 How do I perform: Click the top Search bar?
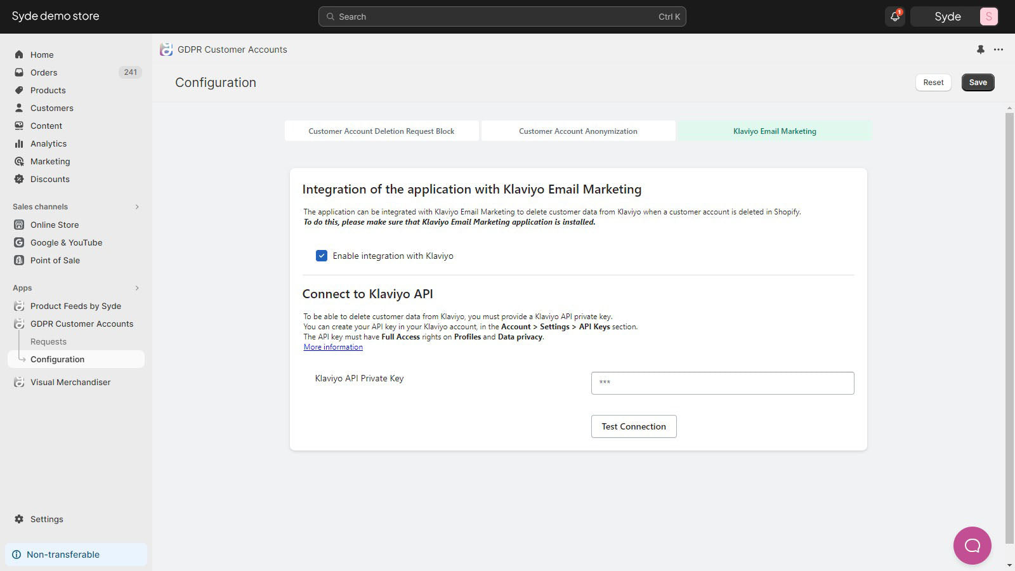coord(502,16)
